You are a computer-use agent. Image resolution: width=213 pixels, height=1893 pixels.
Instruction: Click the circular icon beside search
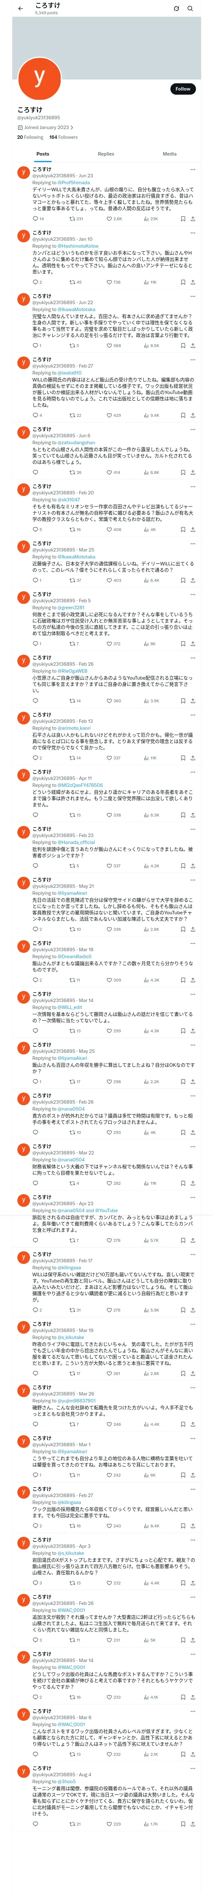point(176,9)
